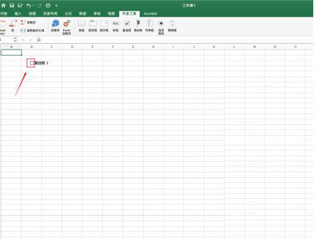Open Excel 加载项 with the gear icon
319x239 pixels.
(x=66, y=27)
